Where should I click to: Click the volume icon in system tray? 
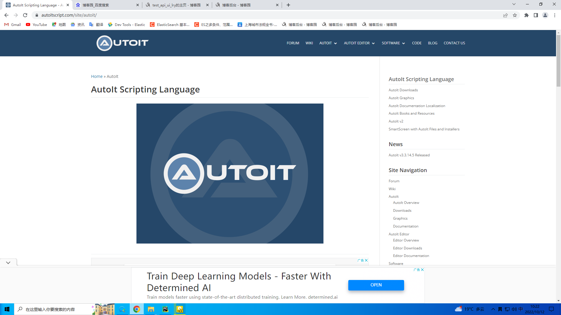514,309
